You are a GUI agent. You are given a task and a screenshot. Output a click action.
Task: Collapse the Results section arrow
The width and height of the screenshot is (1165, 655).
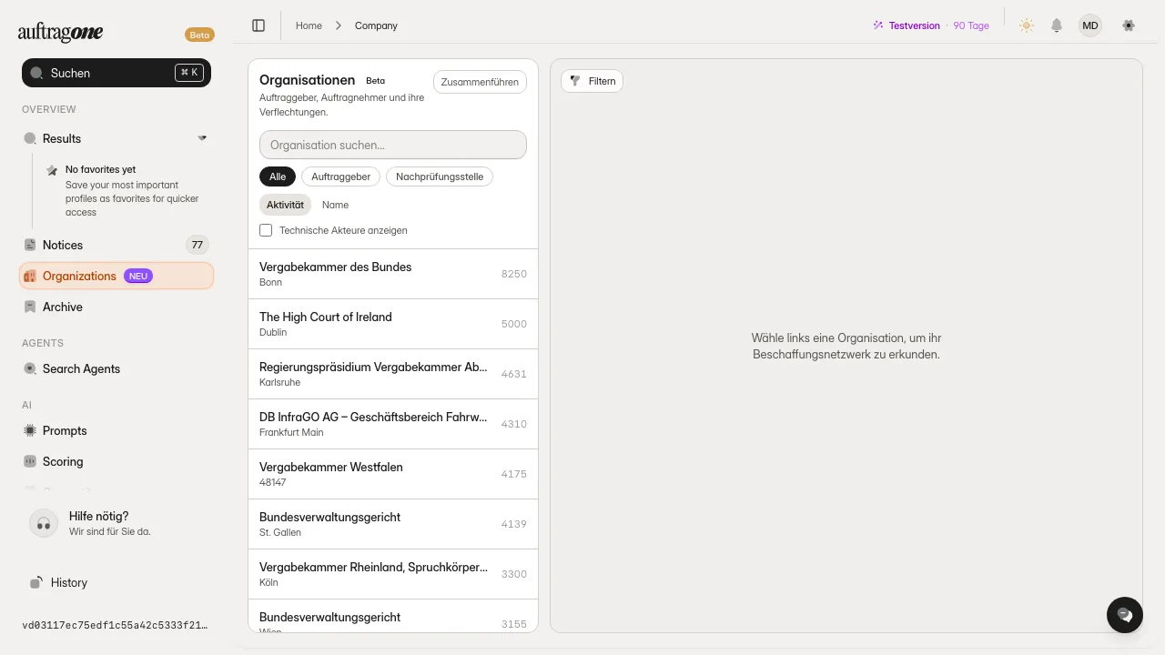(x=202, y=138)
